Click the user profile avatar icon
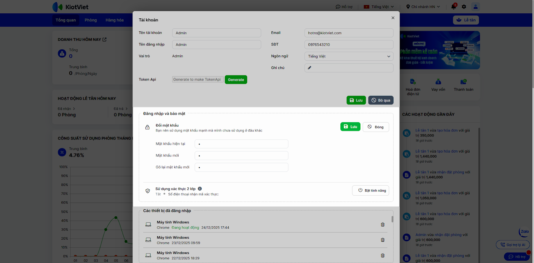The height and width of the screenshot is (263, 534). click(475, 7)
